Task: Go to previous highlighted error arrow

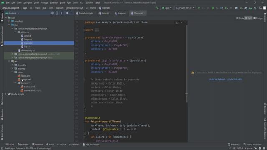Action: [182, 22]
